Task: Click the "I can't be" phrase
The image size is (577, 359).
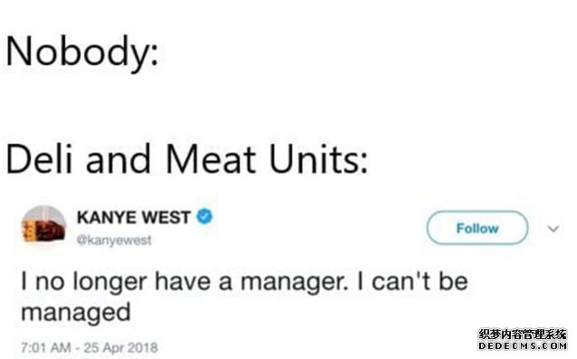Action: tap(412, 281)
